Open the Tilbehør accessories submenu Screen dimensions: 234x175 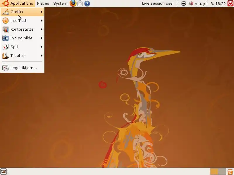22,56
